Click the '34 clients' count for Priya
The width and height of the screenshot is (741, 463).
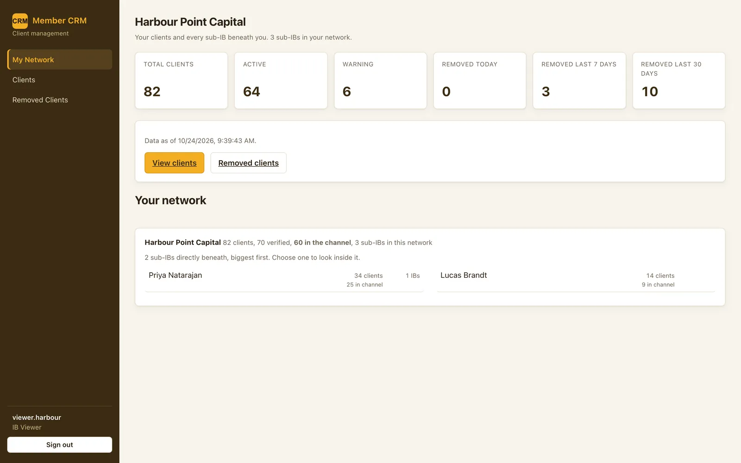(369, 275)
